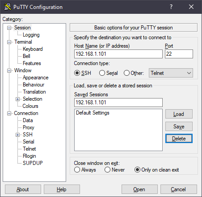Choose the Serial connection type
Viewport: 202px width, 197px height.
[102, 73]
